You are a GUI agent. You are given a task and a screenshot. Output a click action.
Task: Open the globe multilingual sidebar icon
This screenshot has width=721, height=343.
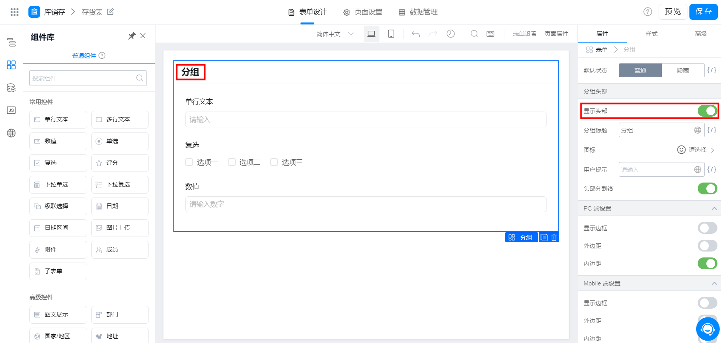point(11,133)
